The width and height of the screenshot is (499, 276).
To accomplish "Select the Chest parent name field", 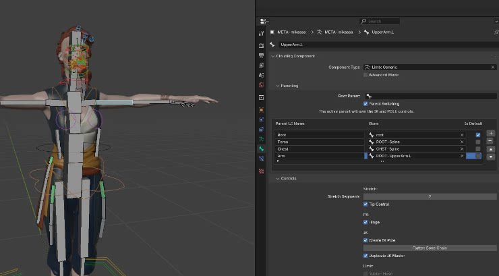I will pos(319,149).
